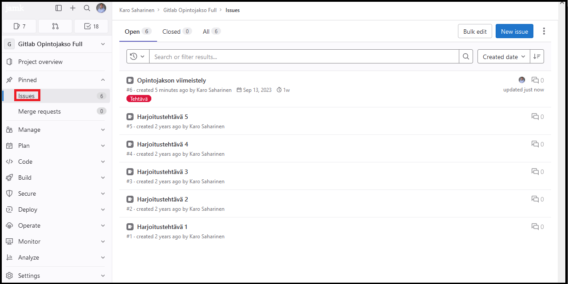568x284 pixels.
Task: Click the plus create new icon
Action: coord(73,8)
